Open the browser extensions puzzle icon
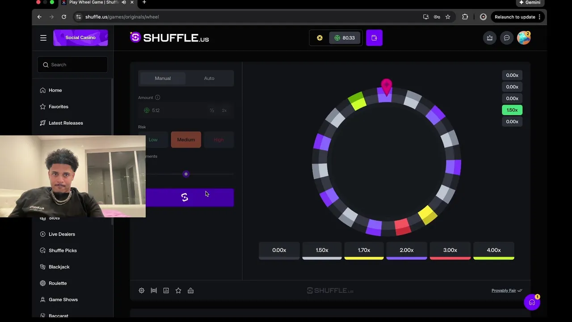Screen dimensions: 572x322 [x=465, y=17]
